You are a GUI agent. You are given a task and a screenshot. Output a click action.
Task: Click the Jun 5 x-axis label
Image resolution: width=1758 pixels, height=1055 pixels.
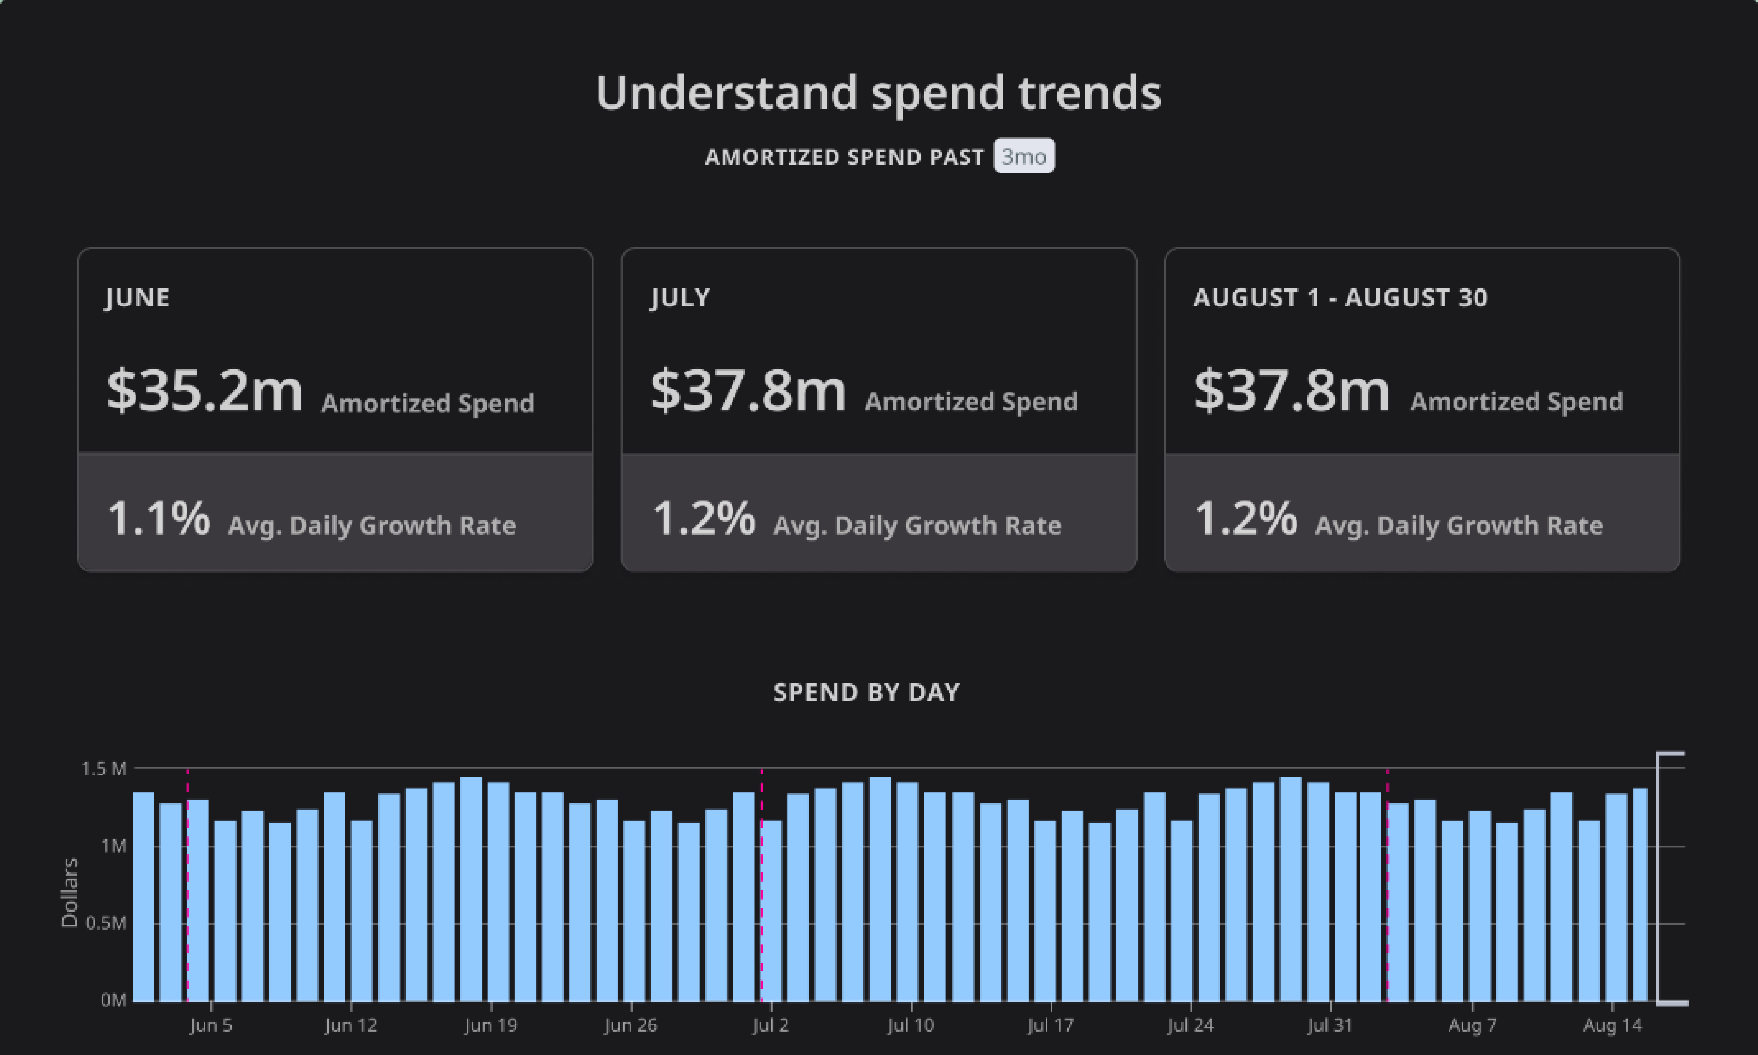pyautogui.click(x=210, y=1025)
